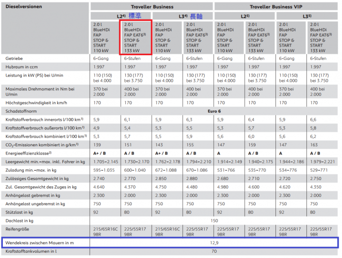Click the Reifengröße row label

(17, 229)
